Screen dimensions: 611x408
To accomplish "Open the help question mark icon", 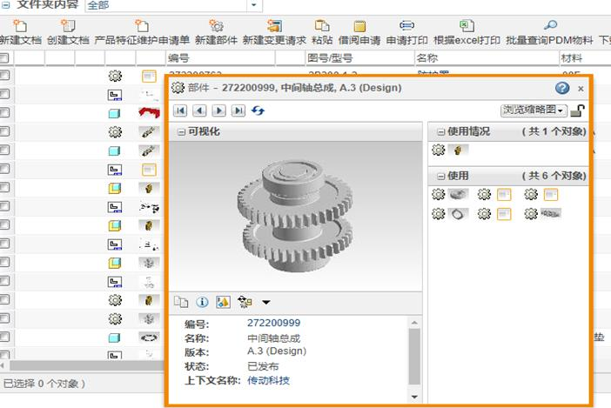I will pyautogui.click(x=562, y=88).
